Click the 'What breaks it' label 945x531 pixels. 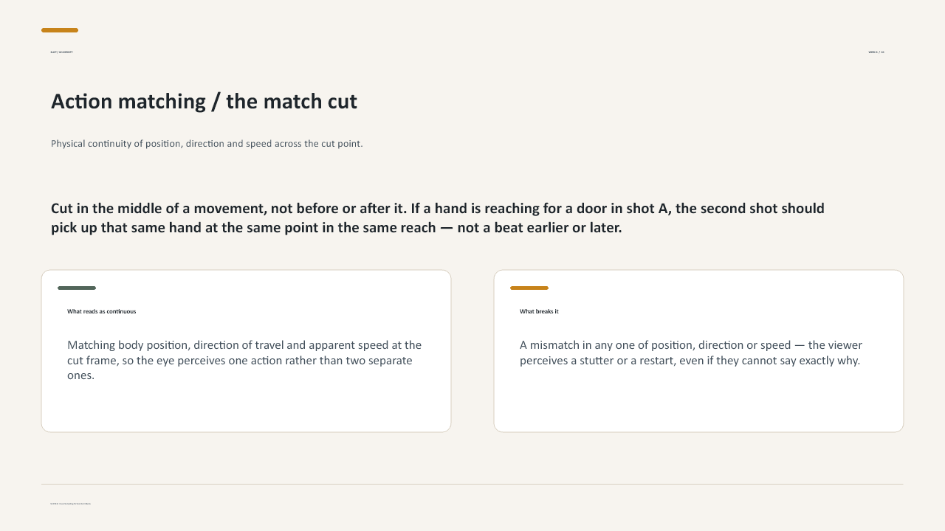[539, 311]
